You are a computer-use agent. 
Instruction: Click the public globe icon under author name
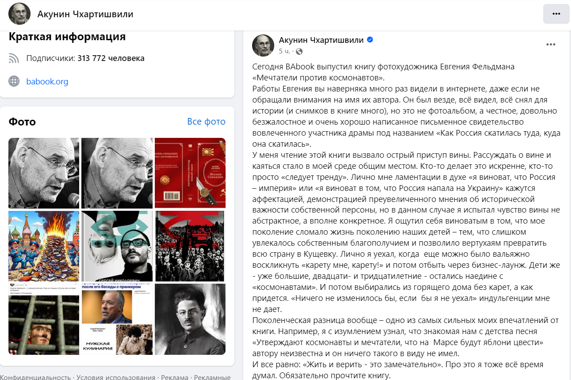299,52
